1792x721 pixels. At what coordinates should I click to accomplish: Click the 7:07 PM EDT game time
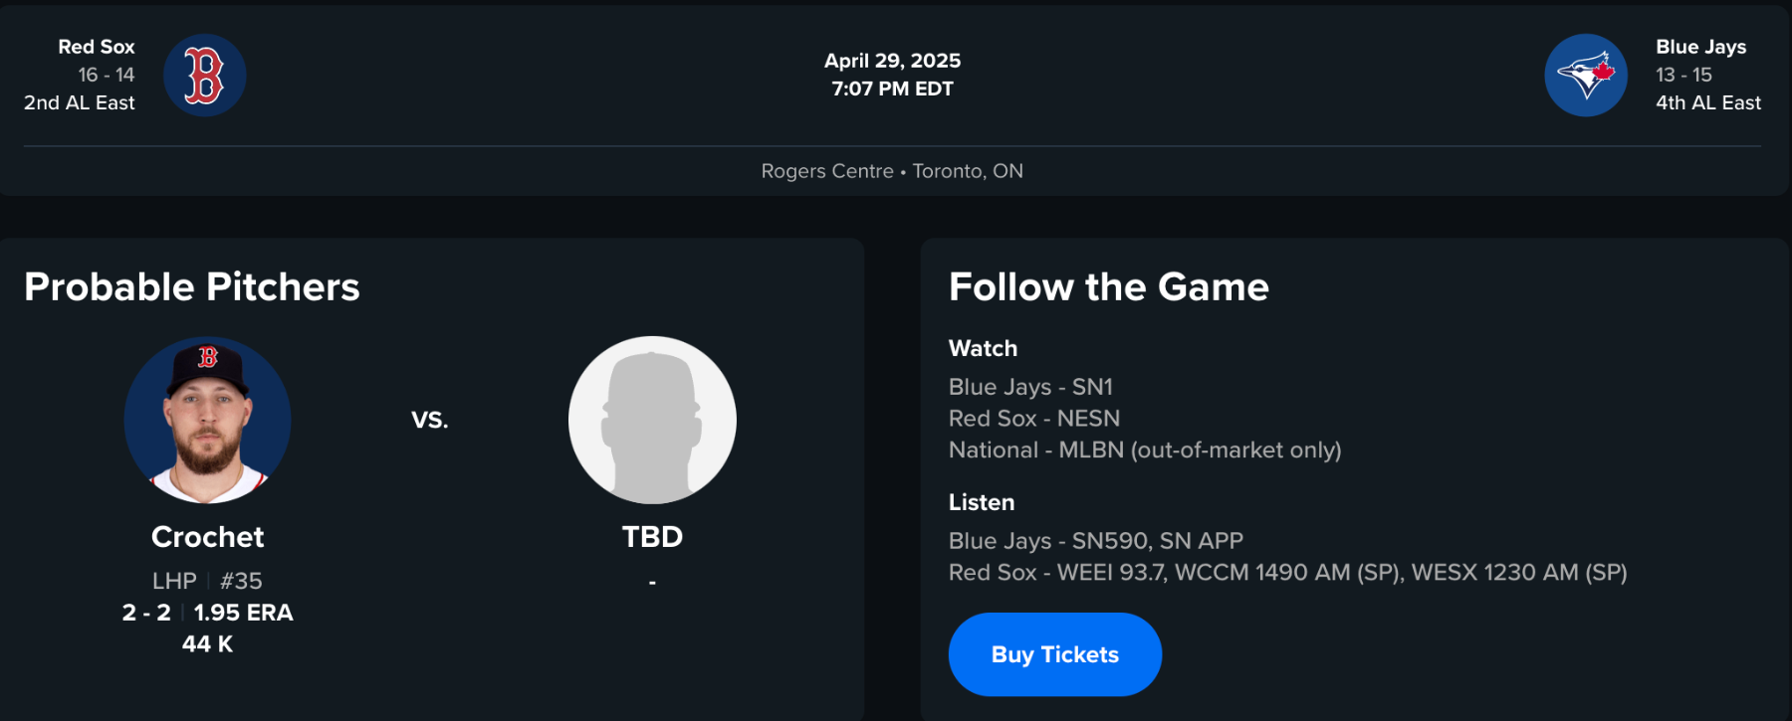[892, 89]
